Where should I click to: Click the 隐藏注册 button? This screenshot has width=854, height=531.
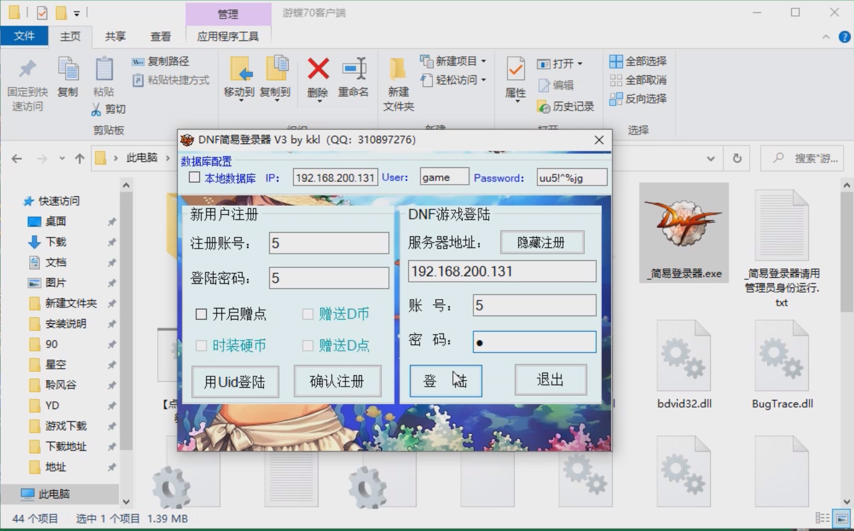[542, 243]
